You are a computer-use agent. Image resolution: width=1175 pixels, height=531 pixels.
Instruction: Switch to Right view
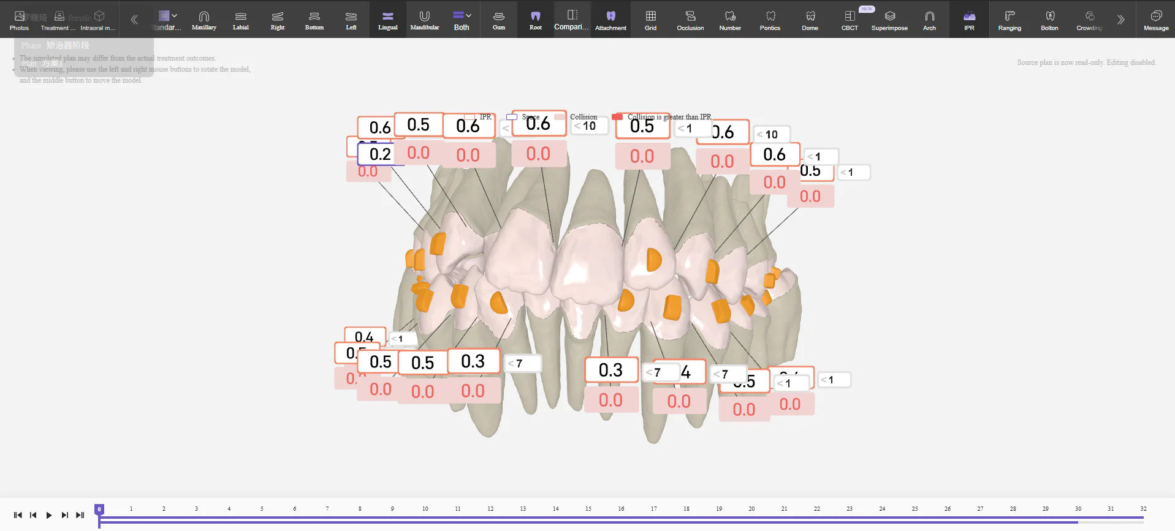278,20
